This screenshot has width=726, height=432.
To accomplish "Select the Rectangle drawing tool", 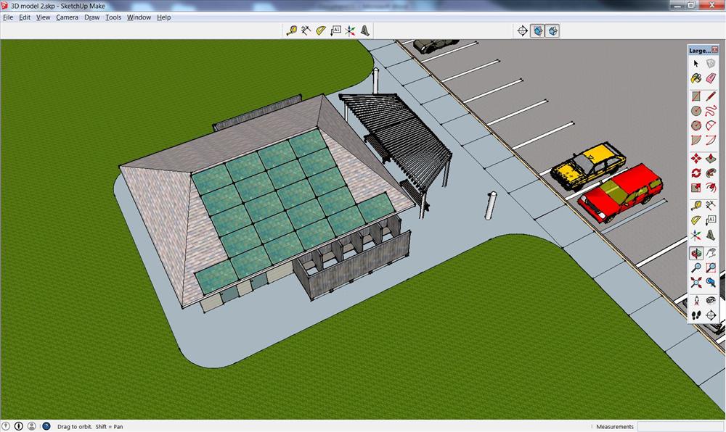I will [x=696, y=96].
